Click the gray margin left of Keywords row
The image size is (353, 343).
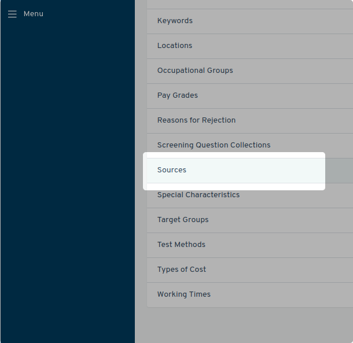[141, 21]
